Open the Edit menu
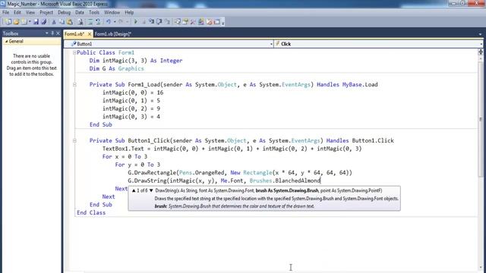This screenshot has width=486, height=273. pos(17,12)
